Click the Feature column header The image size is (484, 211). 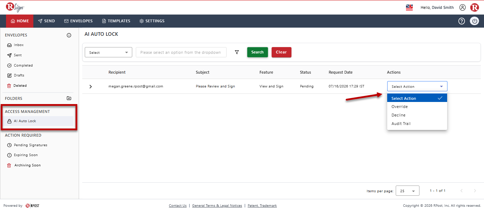(266, 72)
